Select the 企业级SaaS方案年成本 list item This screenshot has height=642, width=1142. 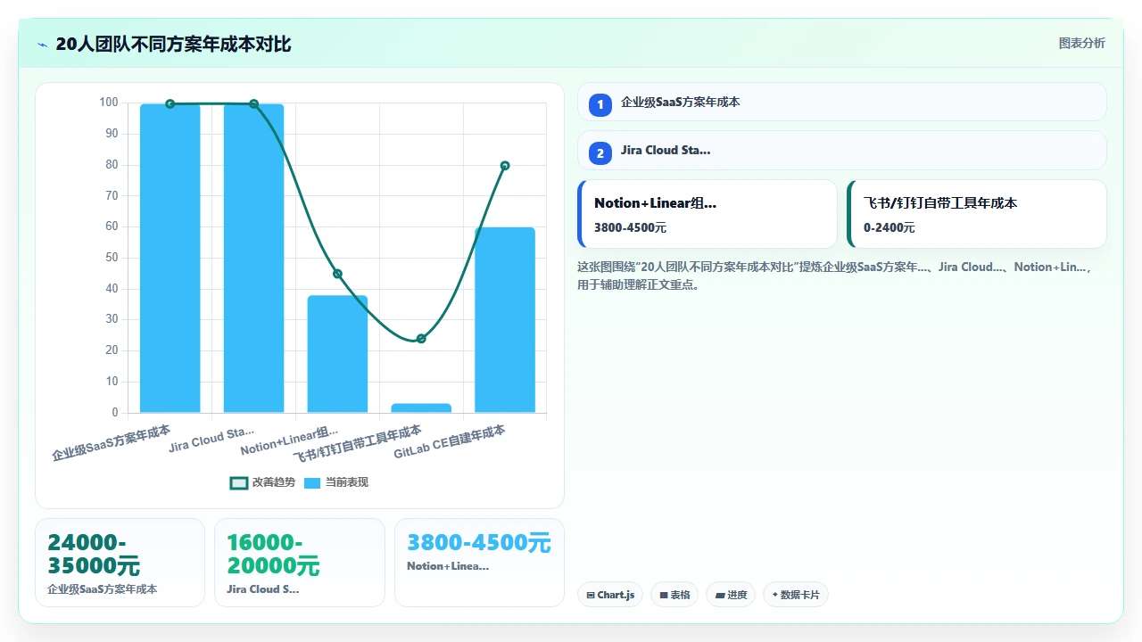pyautogui.click(x=842, y=102)
